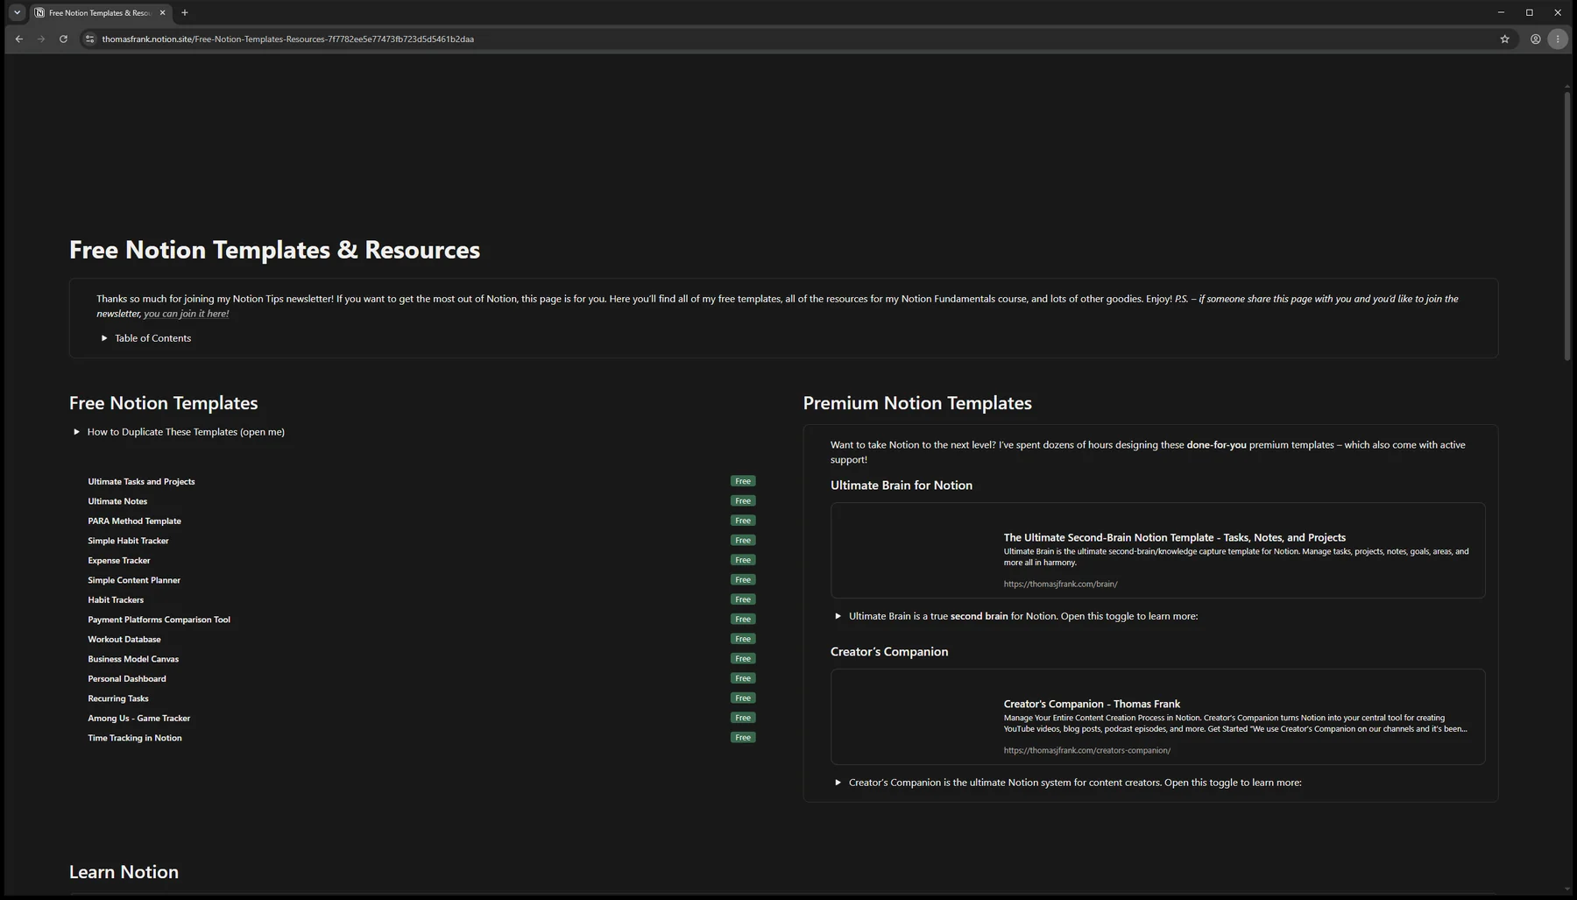Open Ultimate Tasks and Projects template
The image size is (1577, 900).
click(x=141, y=481)
